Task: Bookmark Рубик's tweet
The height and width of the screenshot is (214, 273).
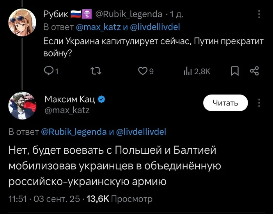Action: (235, 71)
